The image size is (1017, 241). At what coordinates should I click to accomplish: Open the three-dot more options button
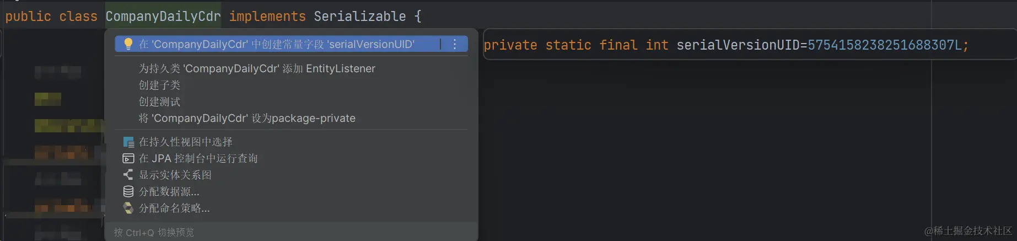pos(455,44)
